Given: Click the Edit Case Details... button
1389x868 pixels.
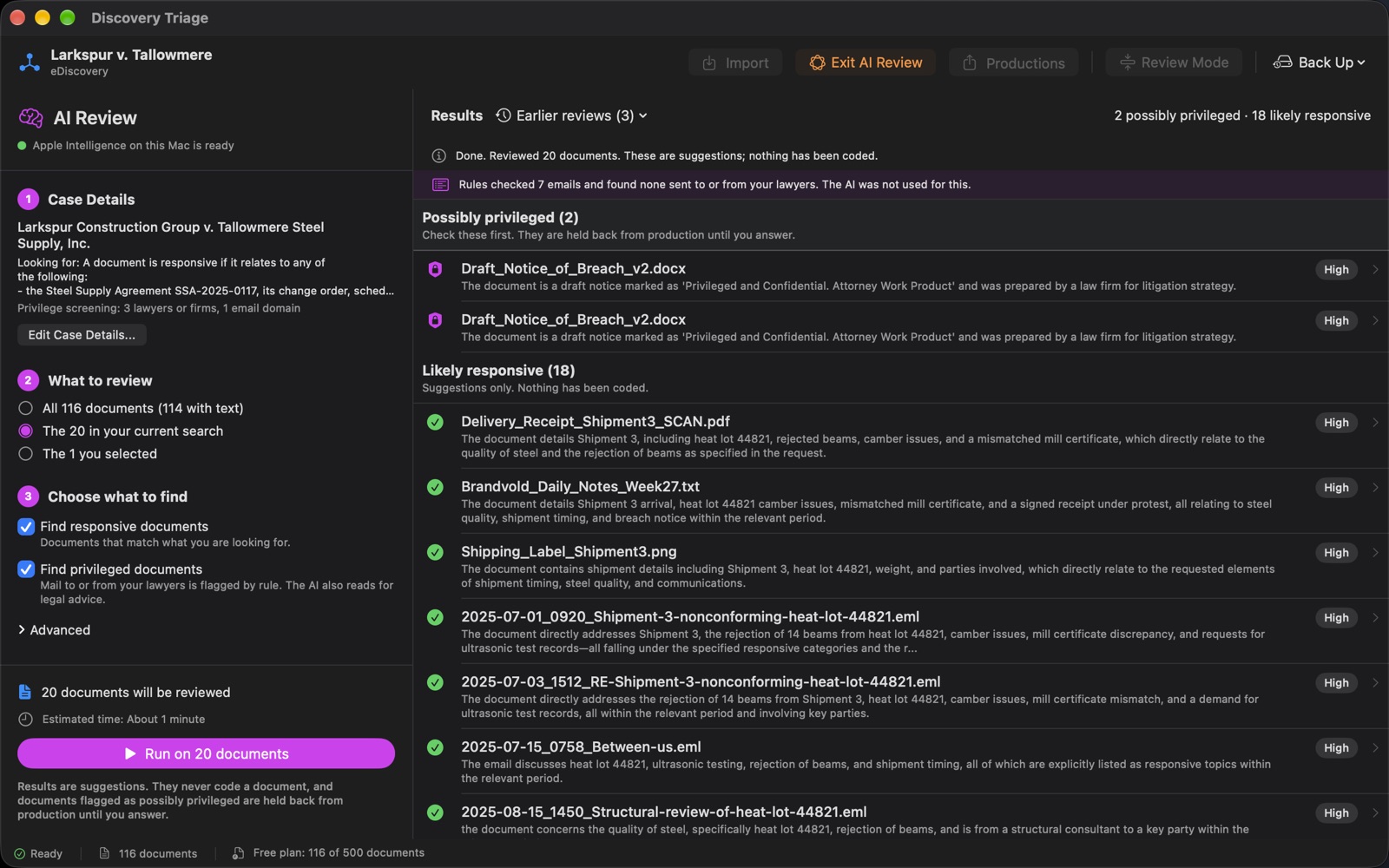Looking at the screenshot, I should point(82,335).
